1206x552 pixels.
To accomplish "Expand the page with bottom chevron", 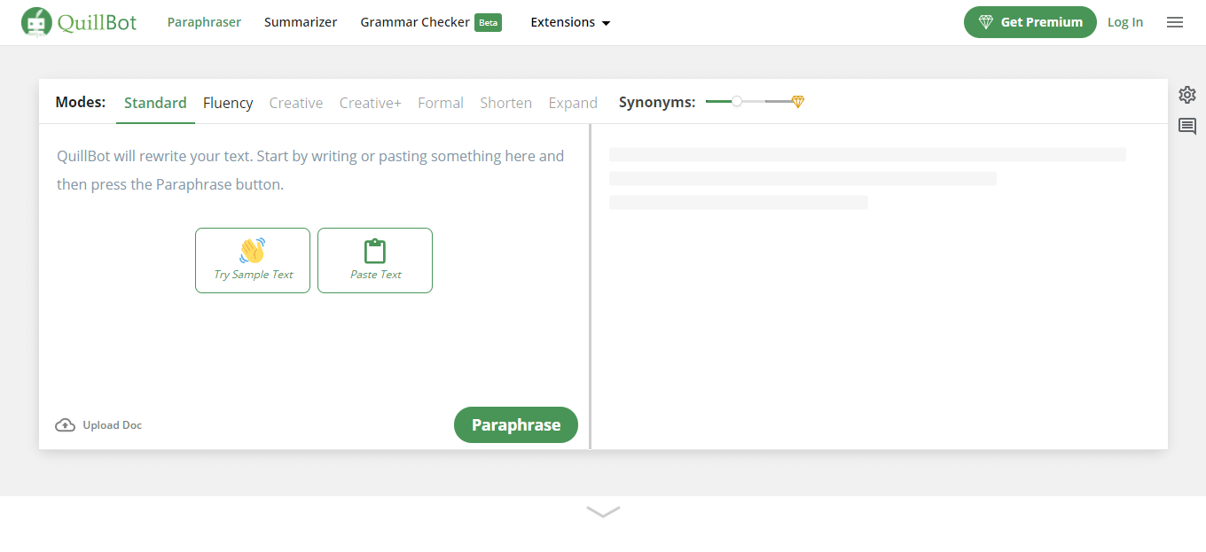I will click(603, 511).
